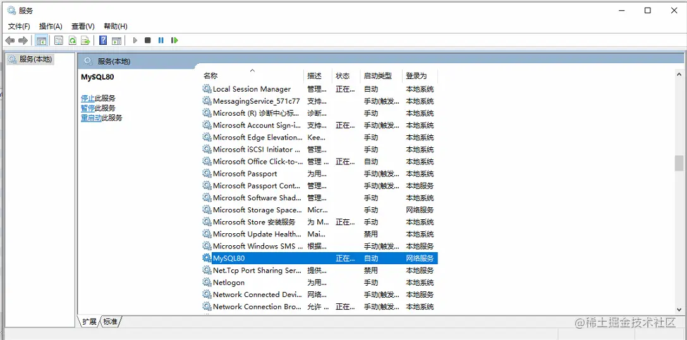Switch to the 标准 tab
Image resolution: width=687 pixels, height=340 pixels.
coord(111,322)
